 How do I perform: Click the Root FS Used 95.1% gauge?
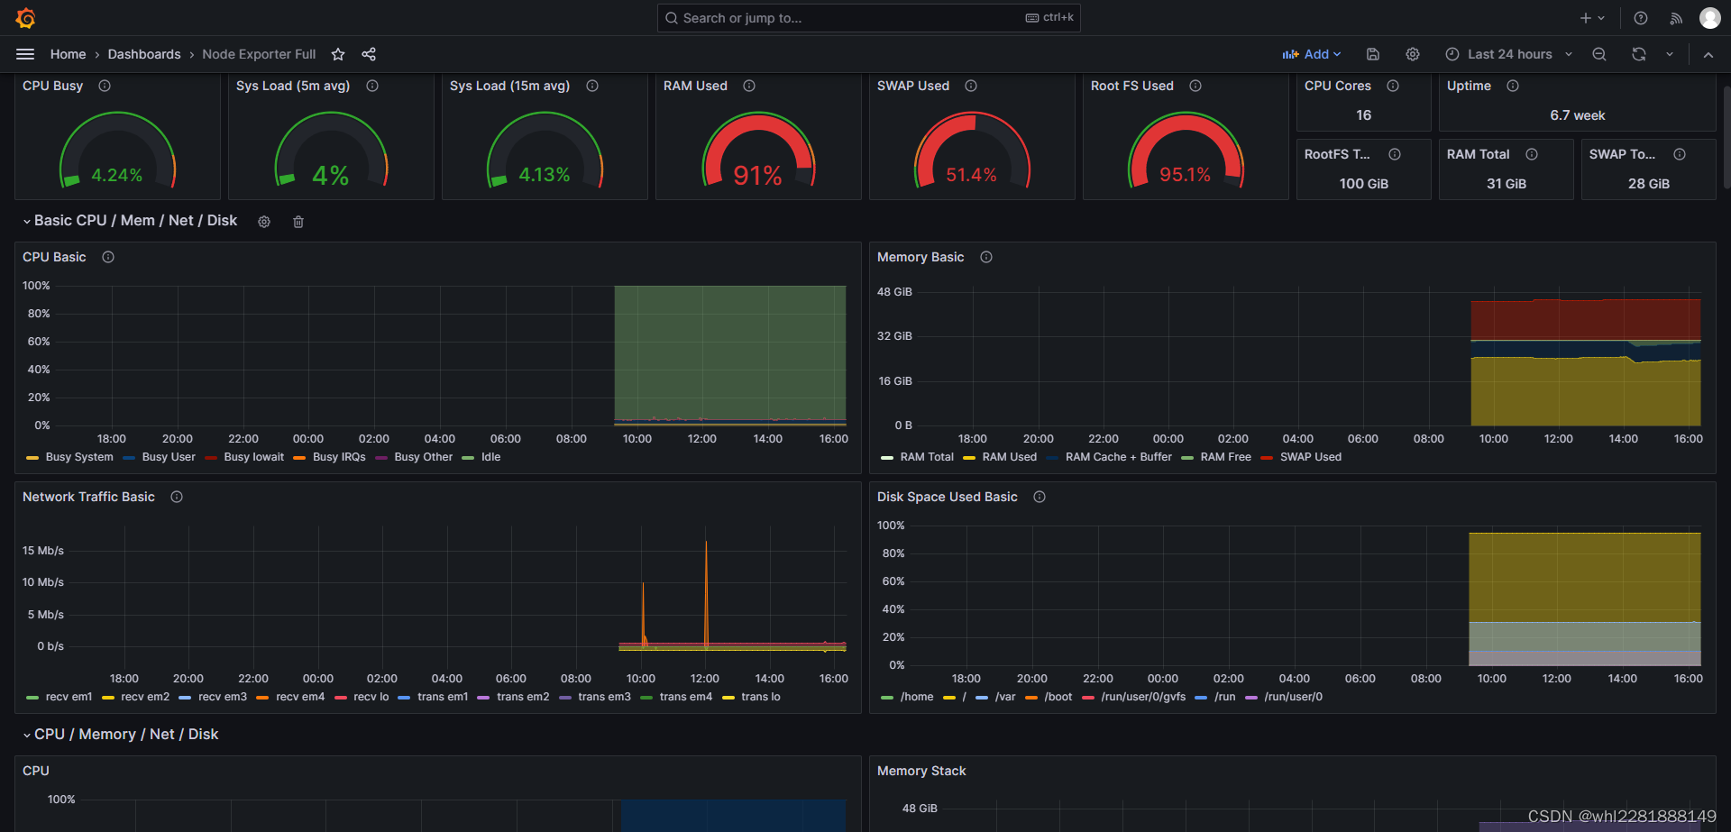point(1186,151)
